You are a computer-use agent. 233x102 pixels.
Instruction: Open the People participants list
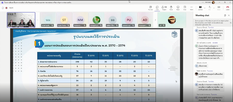164,7
